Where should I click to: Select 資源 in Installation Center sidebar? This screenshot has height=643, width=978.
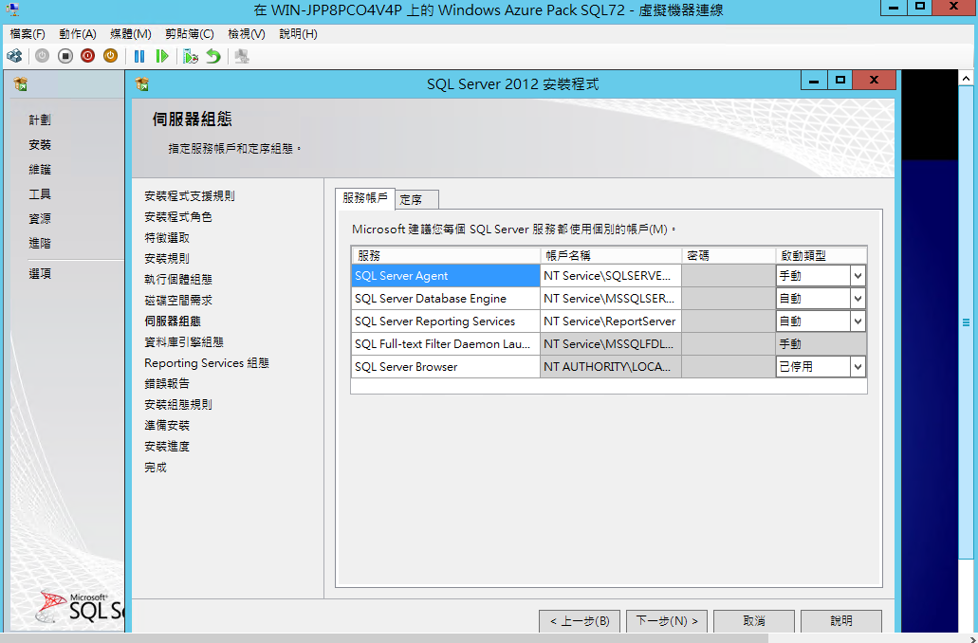[x=39, y=218]
